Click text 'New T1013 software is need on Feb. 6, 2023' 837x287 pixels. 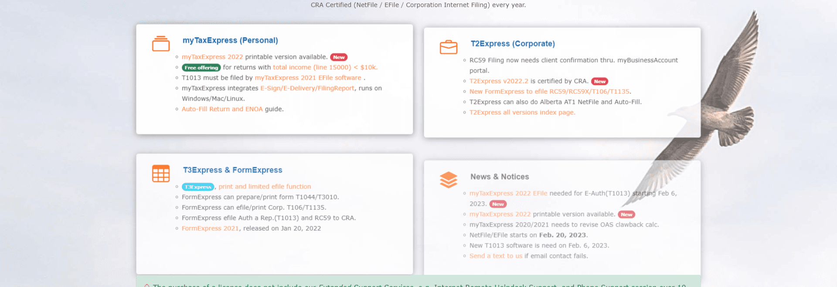click(x=539, y=246)
